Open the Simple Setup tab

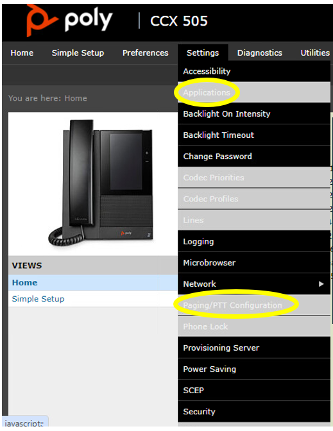point(78,53)
